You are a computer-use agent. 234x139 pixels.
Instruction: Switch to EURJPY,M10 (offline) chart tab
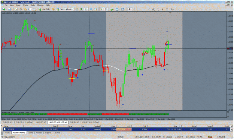(x=91, y=122)
